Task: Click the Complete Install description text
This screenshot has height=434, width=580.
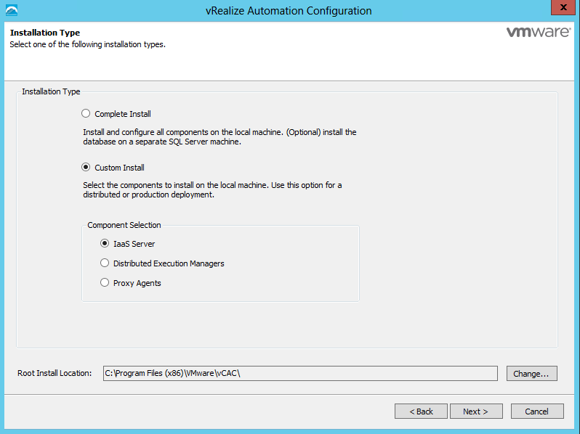Action: pyautogui.click(x=219, y=136)
